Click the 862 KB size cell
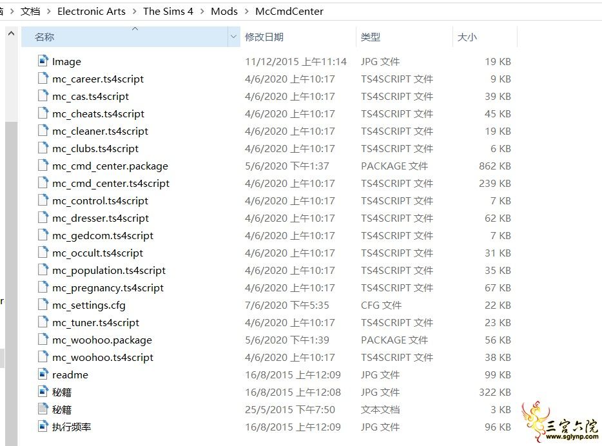Image resolution: width=602 pixels, height=446 pixels. click(494, 166)
